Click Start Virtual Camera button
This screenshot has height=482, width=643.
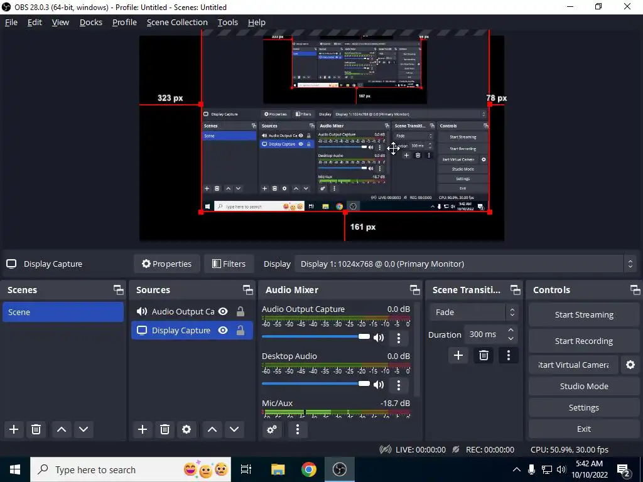(x=574, y=365)
